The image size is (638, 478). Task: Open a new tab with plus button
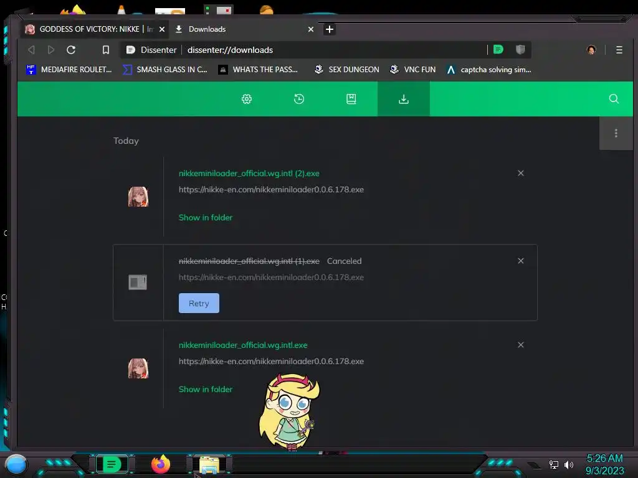[330, 29]
